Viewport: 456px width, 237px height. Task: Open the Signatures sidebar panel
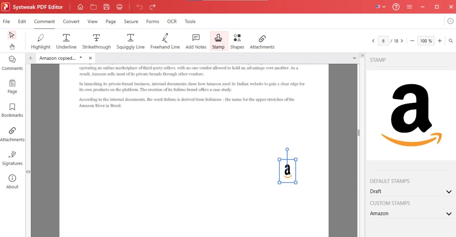12,158
